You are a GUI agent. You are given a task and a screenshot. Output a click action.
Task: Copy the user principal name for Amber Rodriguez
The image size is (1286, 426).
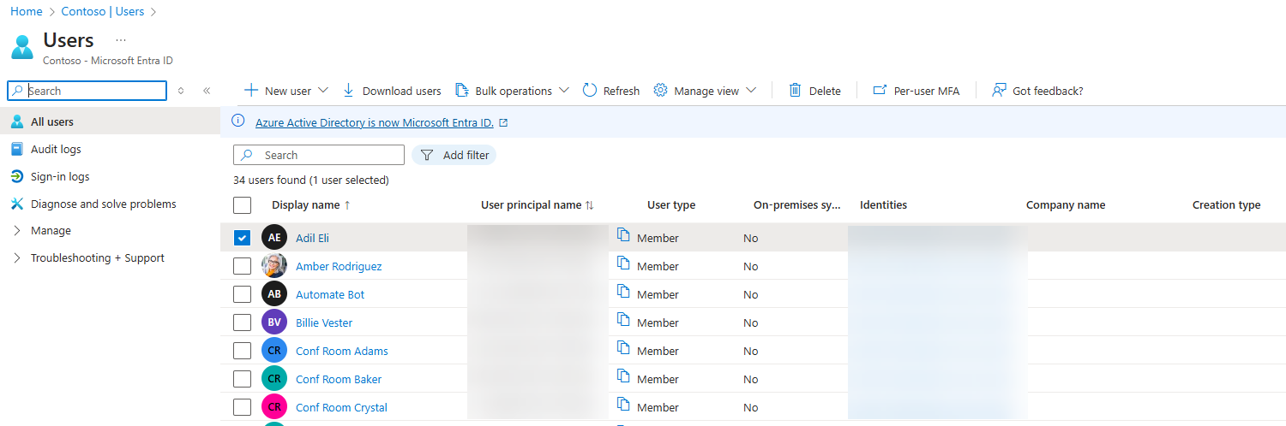pos(624,263)
